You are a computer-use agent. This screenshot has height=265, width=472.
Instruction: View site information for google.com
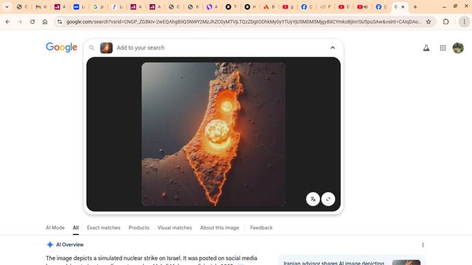click(60, 22)
